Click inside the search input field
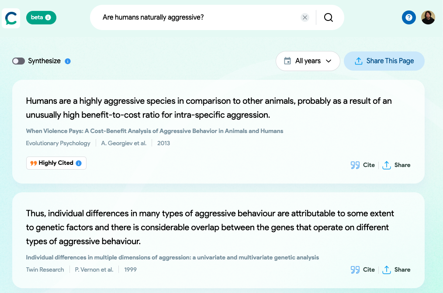Image resolution: width=443 pixels, height=293 pixels. point(197,17)
